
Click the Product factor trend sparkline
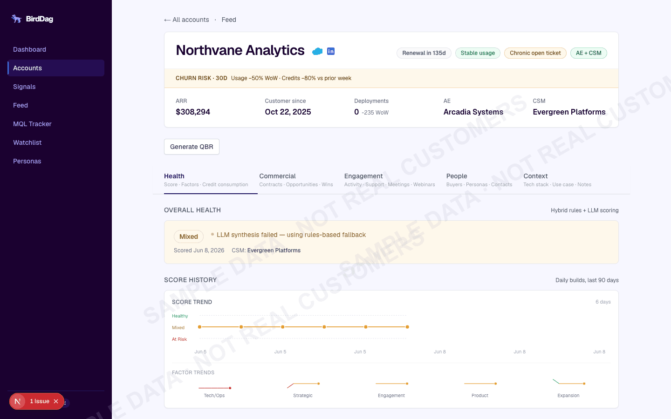[x=480, y=384]
